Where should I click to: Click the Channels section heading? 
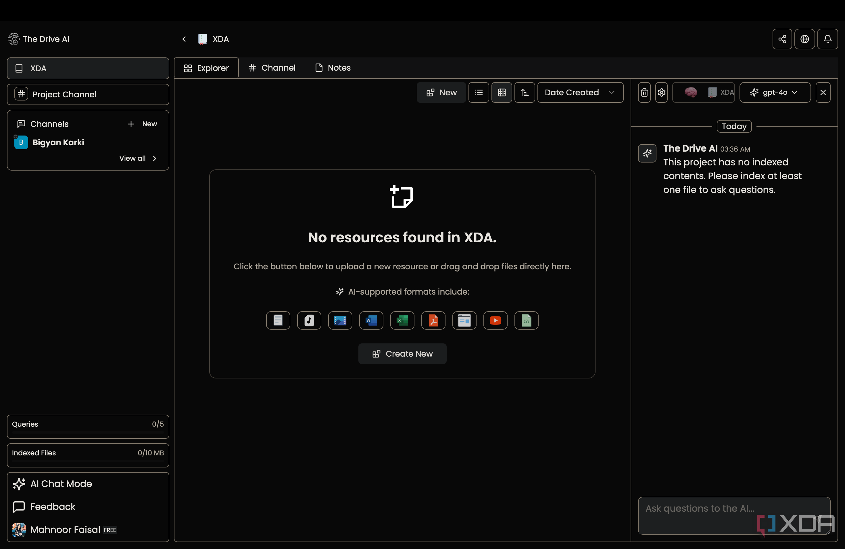point(49,124)
